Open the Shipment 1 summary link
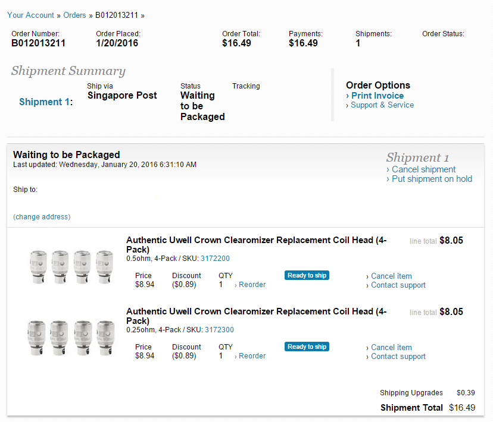The height and width of the screenshot is (422, 493). click(45, 102)
